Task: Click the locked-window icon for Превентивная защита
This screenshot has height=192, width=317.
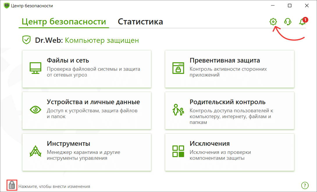Action: (x=178, y=68)
